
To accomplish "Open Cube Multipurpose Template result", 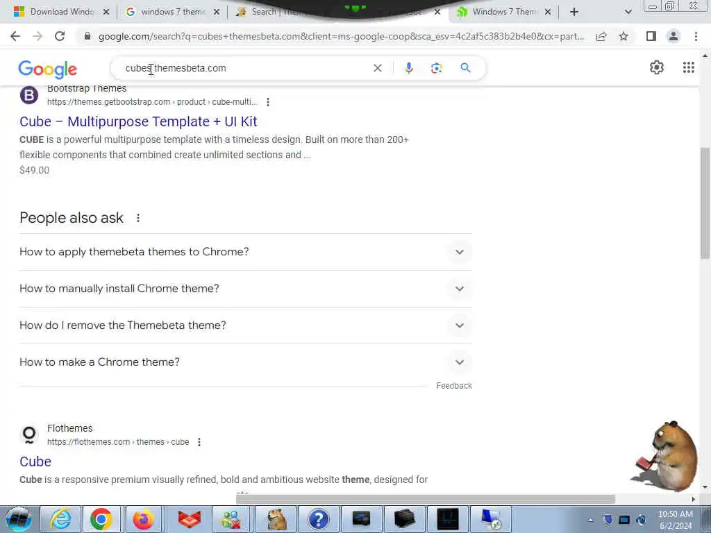I will (138, 121).
